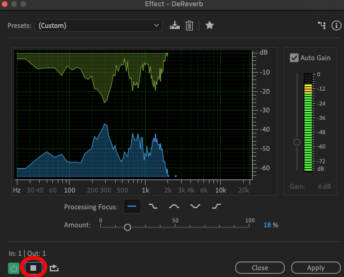Click the 18 % amount value field
This screenshot has height=277, width=344.
point(271,225)
